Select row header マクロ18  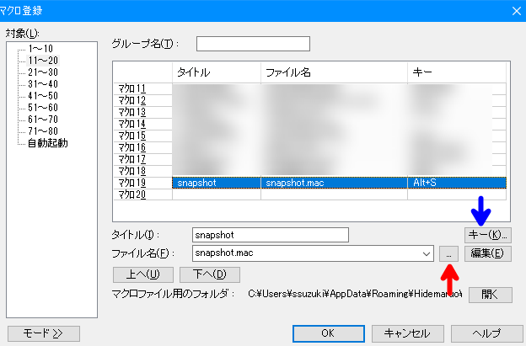click(x=143, y=171)
